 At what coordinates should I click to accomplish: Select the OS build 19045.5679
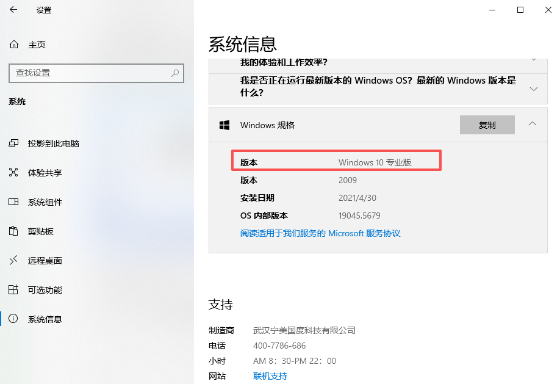359,216
